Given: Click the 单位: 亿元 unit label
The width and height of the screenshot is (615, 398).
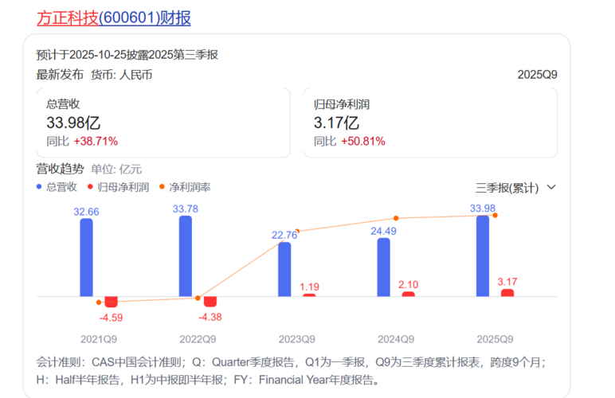Looking at the screenshot, I should click(x=116, y=170).
